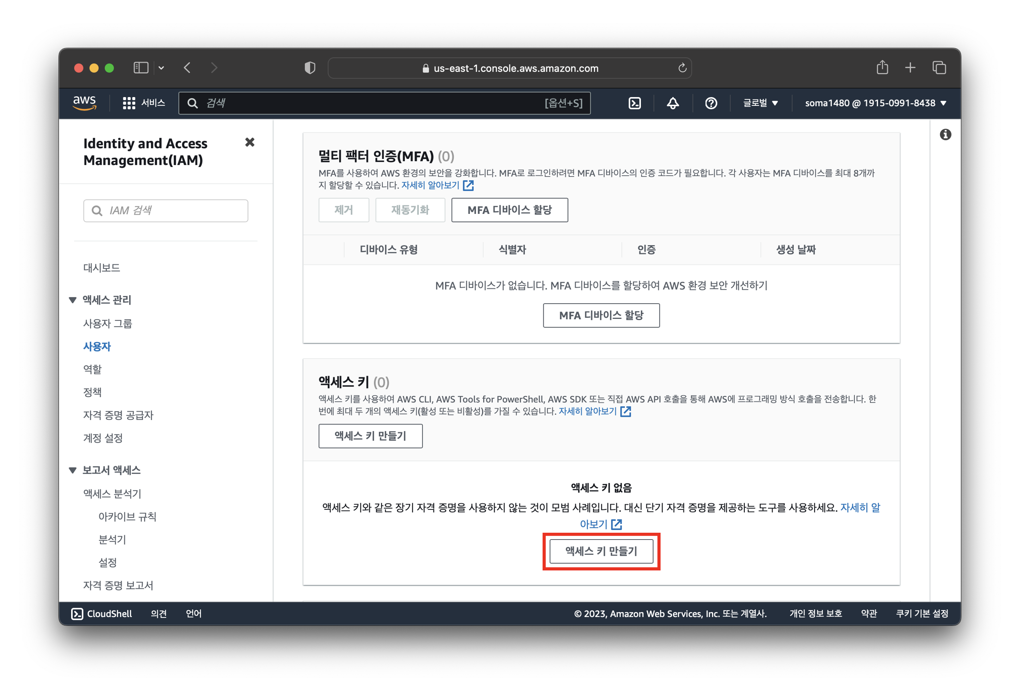The width and height of the screenshot is (1033, 698).
Task: Click the highlighted 액세스 키 만들기 button
Action: coord(601,551)
